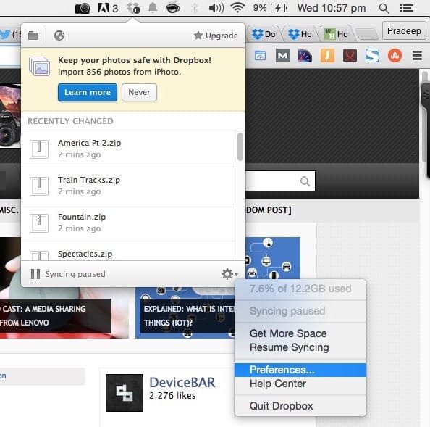Image resolution: width=430 pixels, height=427 pixels.
Task: Click the orange J extension icon
Action: tap(327, 56)
